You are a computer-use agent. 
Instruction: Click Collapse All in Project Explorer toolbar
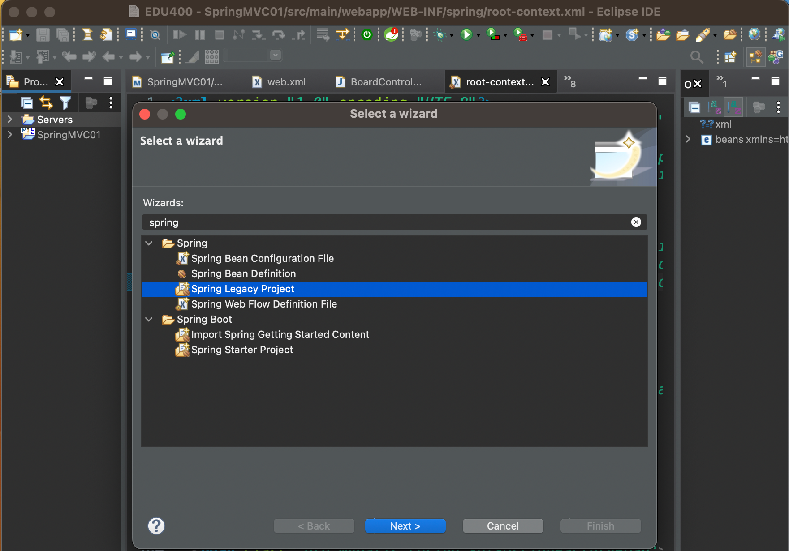point(27,103)
